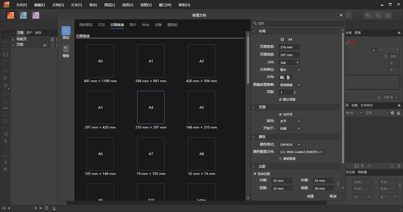
Task: Click the gear icon in layers panel
Action: pyautogui.click(x=392, y=113)
